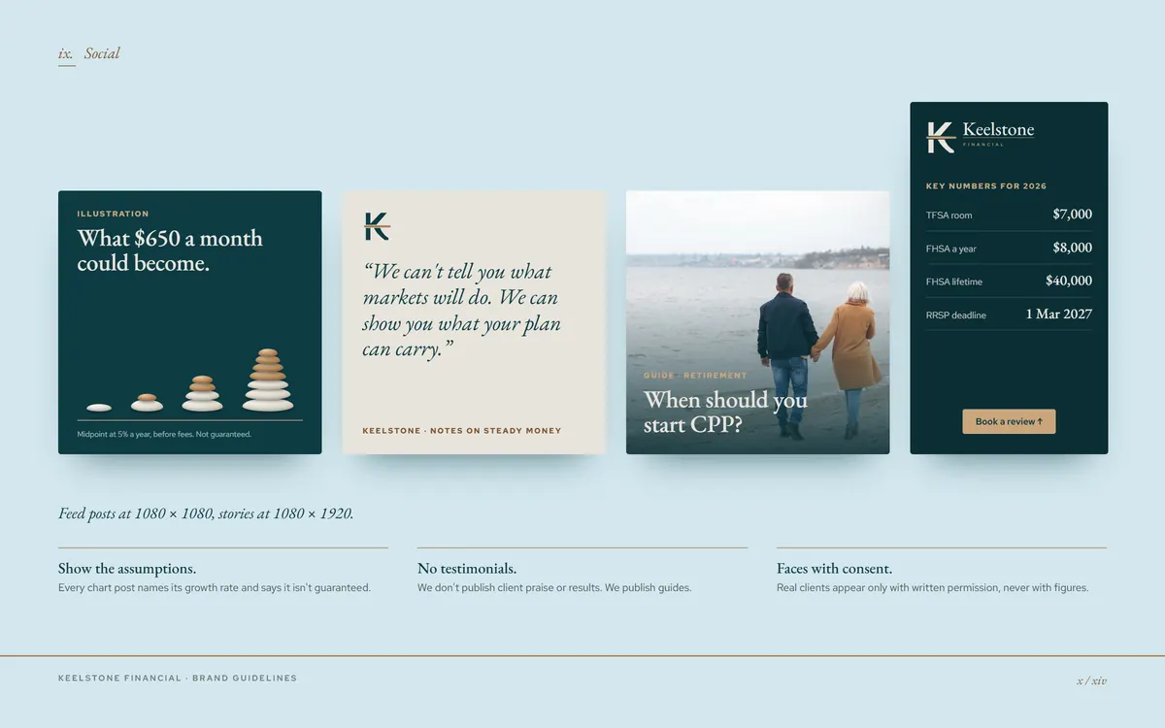Click the single flat stone graphic
This screenshot has width=1165, height=728.
99,408
